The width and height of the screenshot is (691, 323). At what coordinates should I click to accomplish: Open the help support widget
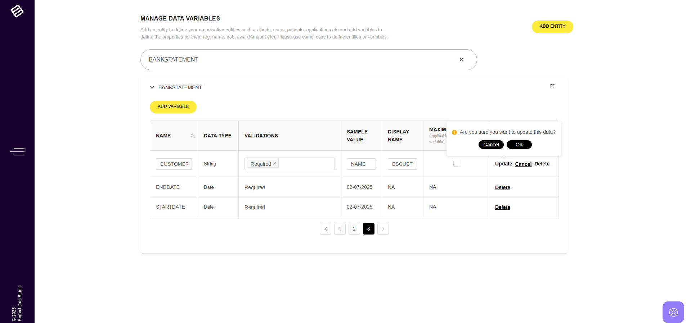[673, 312]
